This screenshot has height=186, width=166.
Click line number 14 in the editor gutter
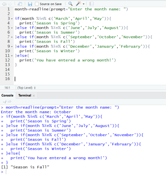(x=7, y=69)
